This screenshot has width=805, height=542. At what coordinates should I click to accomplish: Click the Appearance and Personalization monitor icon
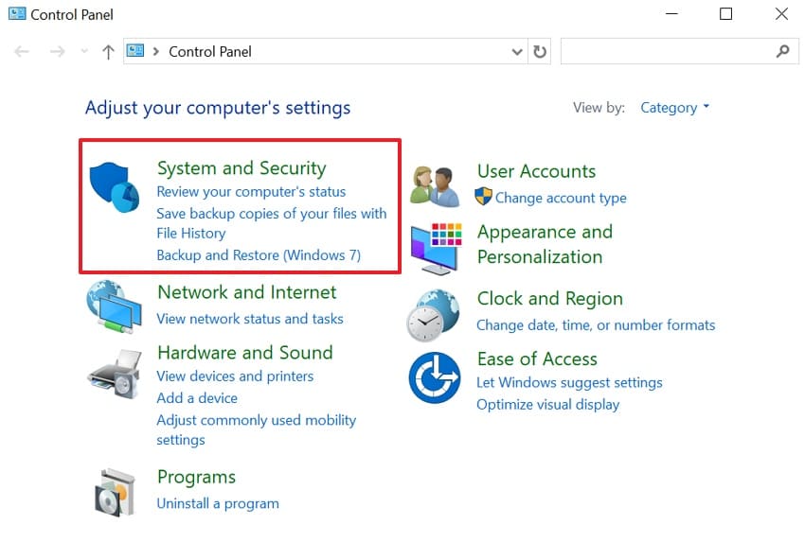coord(435,248)
